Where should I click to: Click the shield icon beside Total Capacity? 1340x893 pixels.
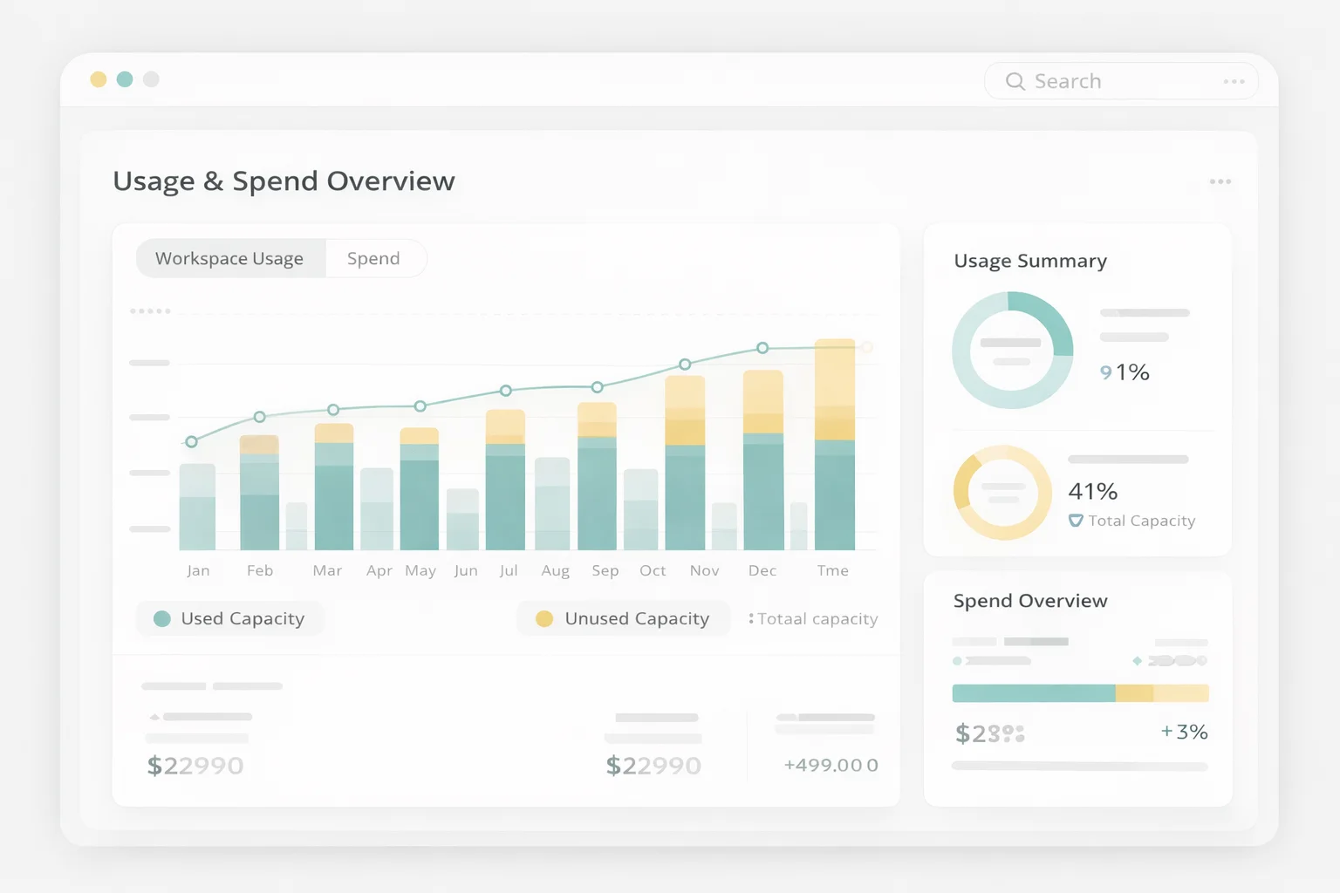point(1074,521)
